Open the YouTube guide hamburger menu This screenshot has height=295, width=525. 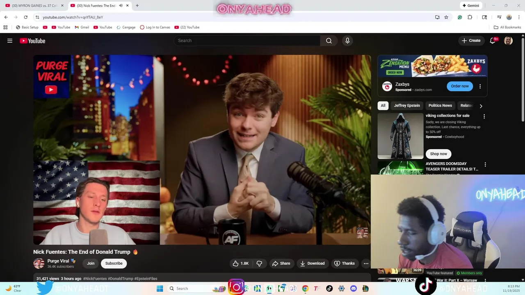pyautogui.click(x=10, y=41)
